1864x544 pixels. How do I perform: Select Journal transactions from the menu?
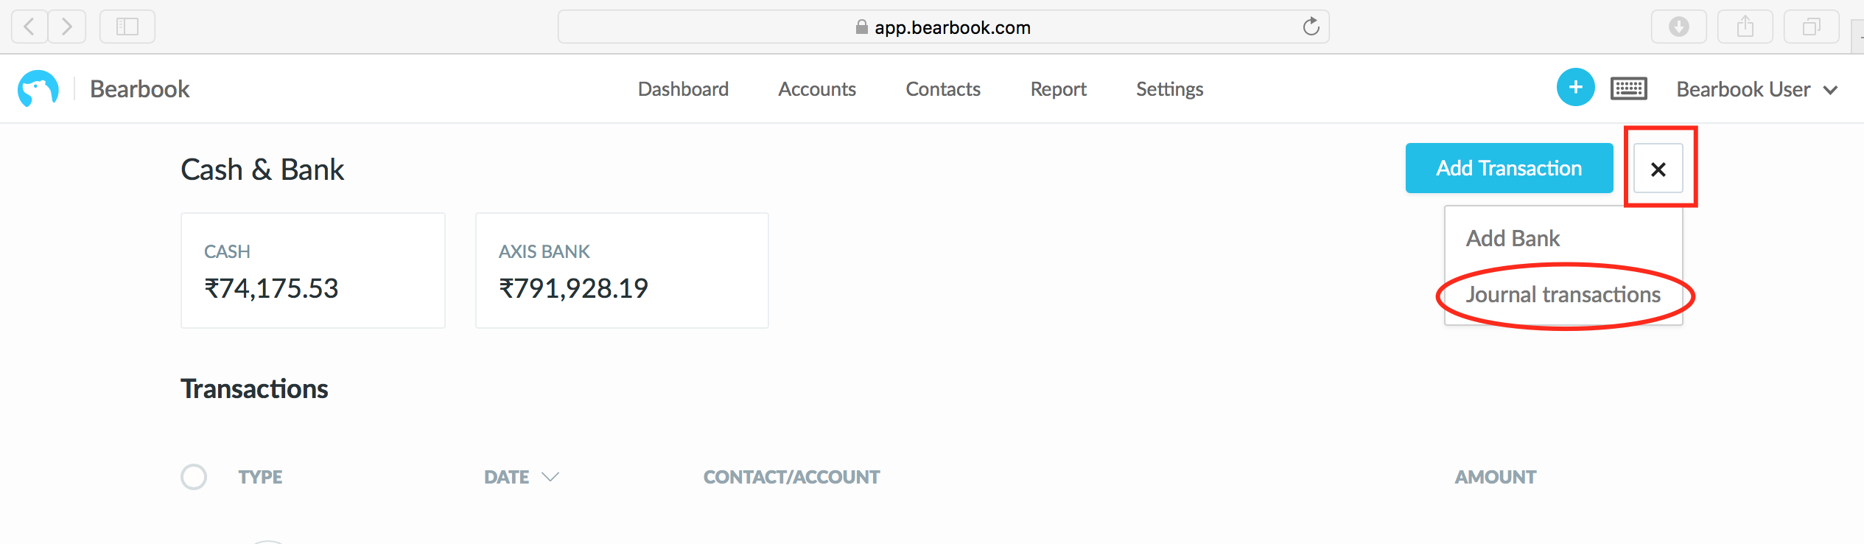pos(1563,295)
